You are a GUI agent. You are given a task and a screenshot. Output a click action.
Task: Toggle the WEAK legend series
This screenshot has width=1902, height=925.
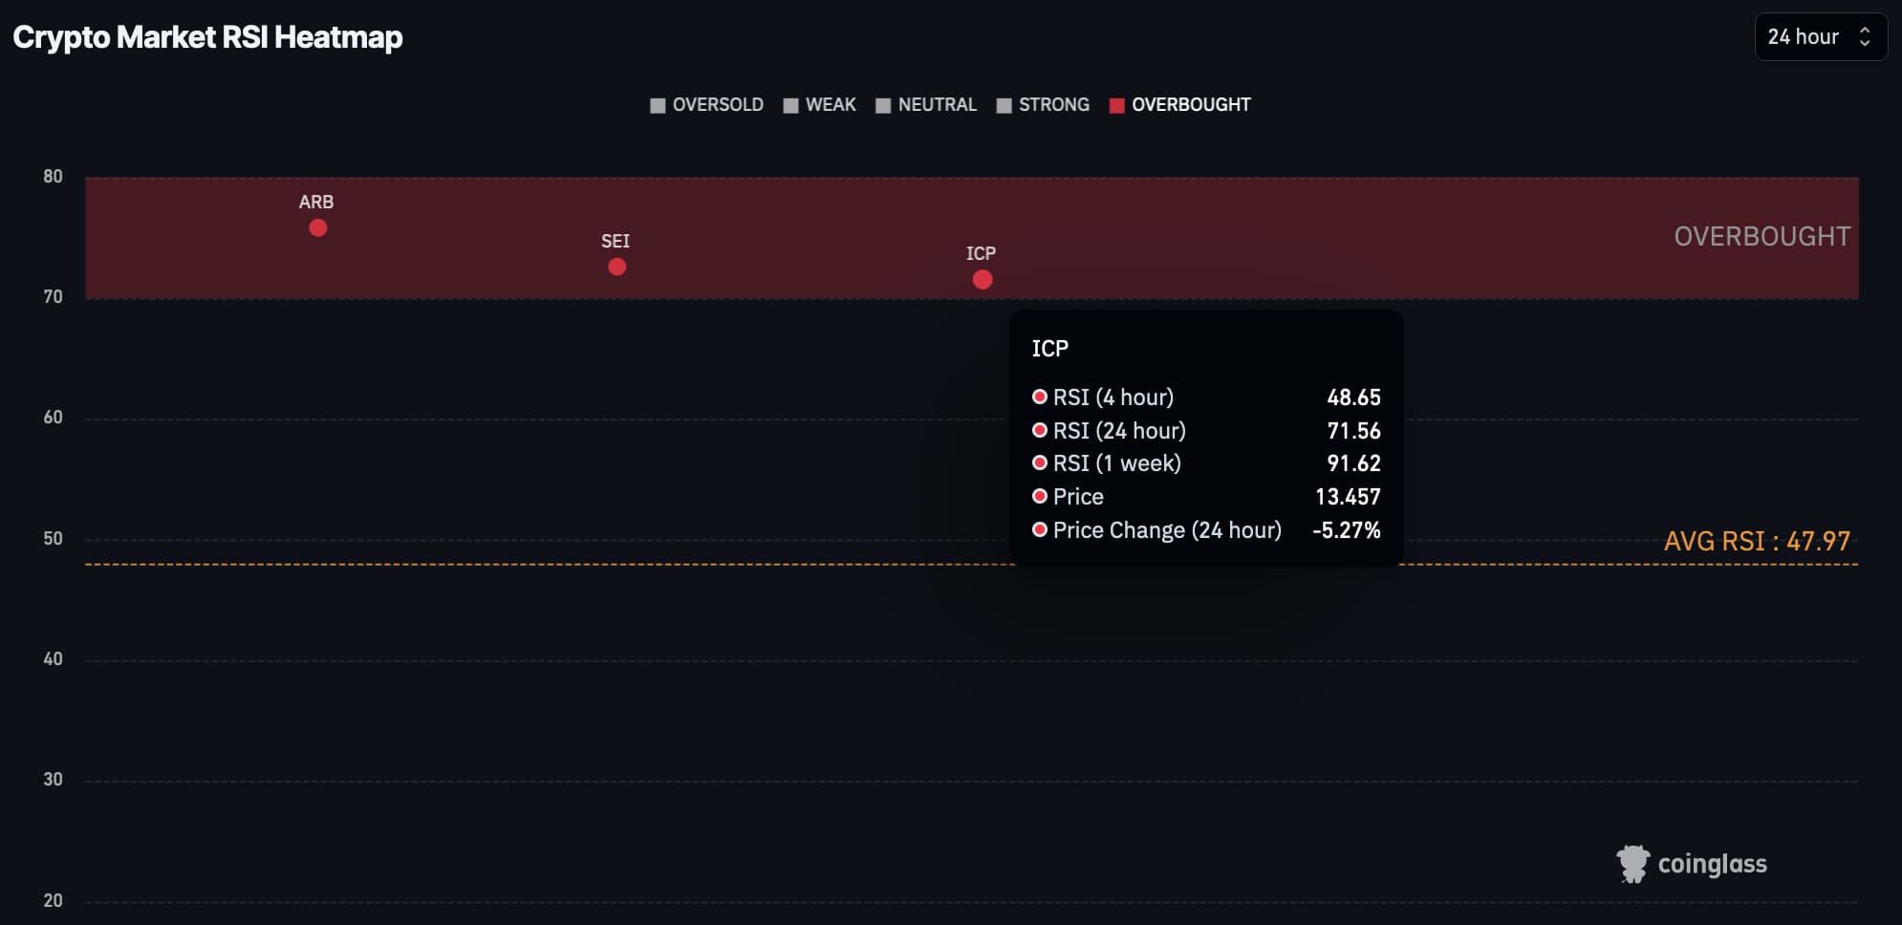820,105
